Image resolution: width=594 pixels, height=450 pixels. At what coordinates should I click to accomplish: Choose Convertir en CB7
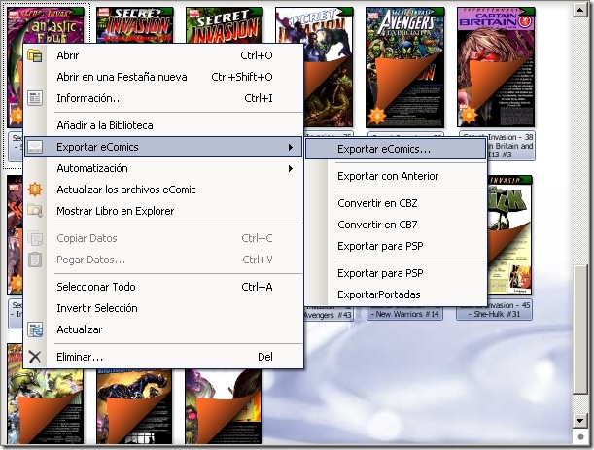[x=396, y=225]
